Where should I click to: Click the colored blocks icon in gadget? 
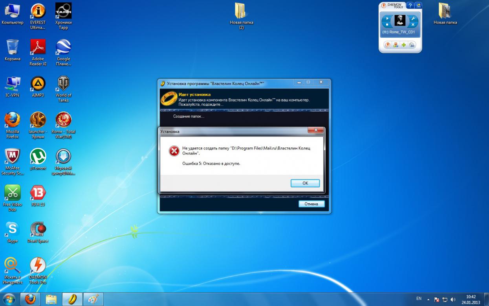(396, 45)
